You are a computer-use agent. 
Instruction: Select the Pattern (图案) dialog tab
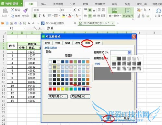(x=87, y=43)
